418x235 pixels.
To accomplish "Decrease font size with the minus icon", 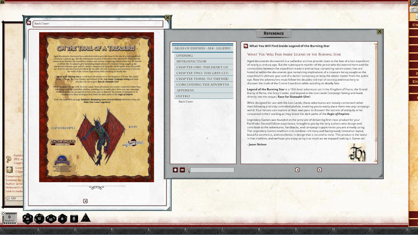I will tap(182, 170).
